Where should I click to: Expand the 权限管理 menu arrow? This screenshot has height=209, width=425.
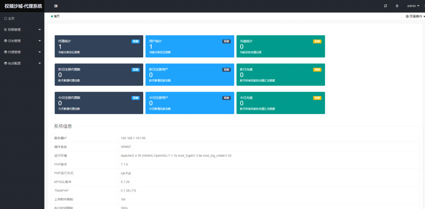(x=40, y=30)
